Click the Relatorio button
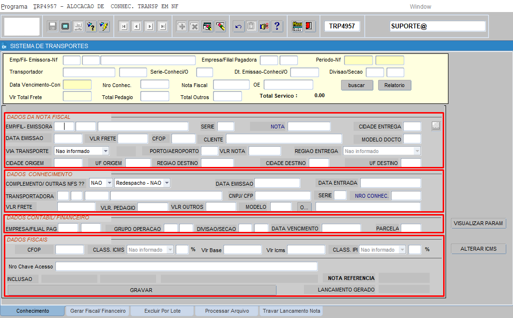Screen dimensions: 513x318 [395, 85]
